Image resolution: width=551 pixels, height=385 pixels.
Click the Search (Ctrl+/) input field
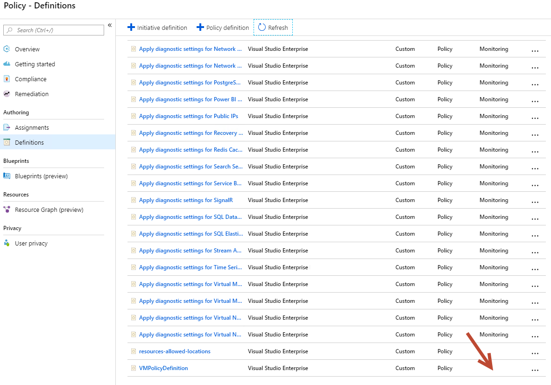coord(53,30)
